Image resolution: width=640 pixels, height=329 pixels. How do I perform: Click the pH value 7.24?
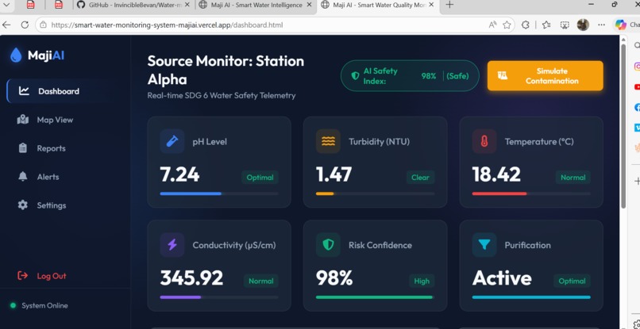click(x=179, y=174)
